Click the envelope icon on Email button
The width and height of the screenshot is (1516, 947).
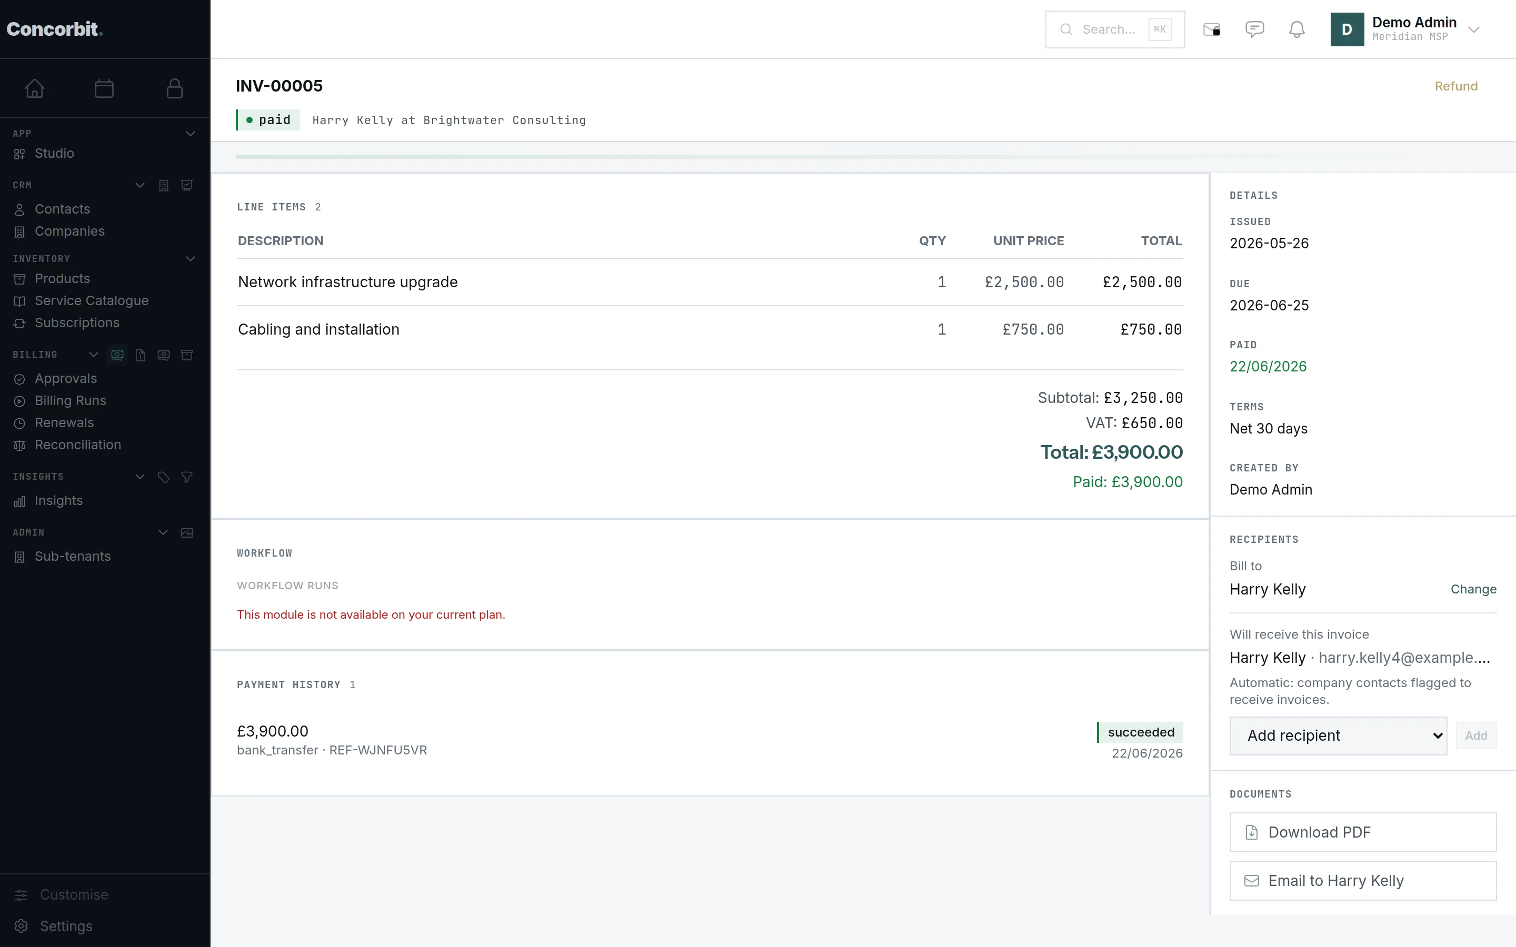point(1252,881)
